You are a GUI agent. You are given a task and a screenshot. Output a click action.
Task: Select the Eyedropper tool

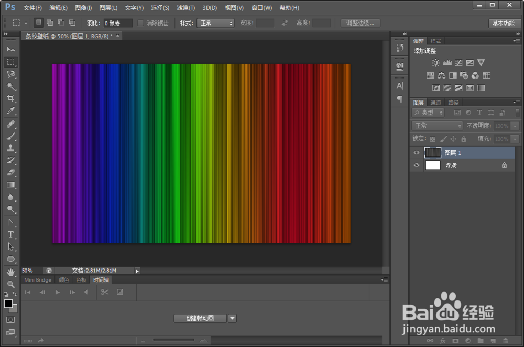click(10, 111)
